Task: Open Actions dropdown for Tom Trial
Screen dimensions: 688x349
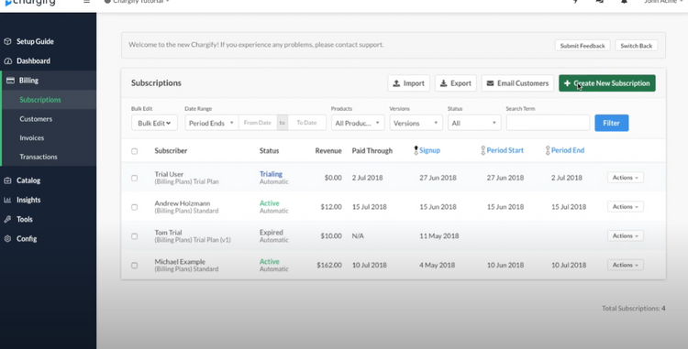Action: click(626, 235)
